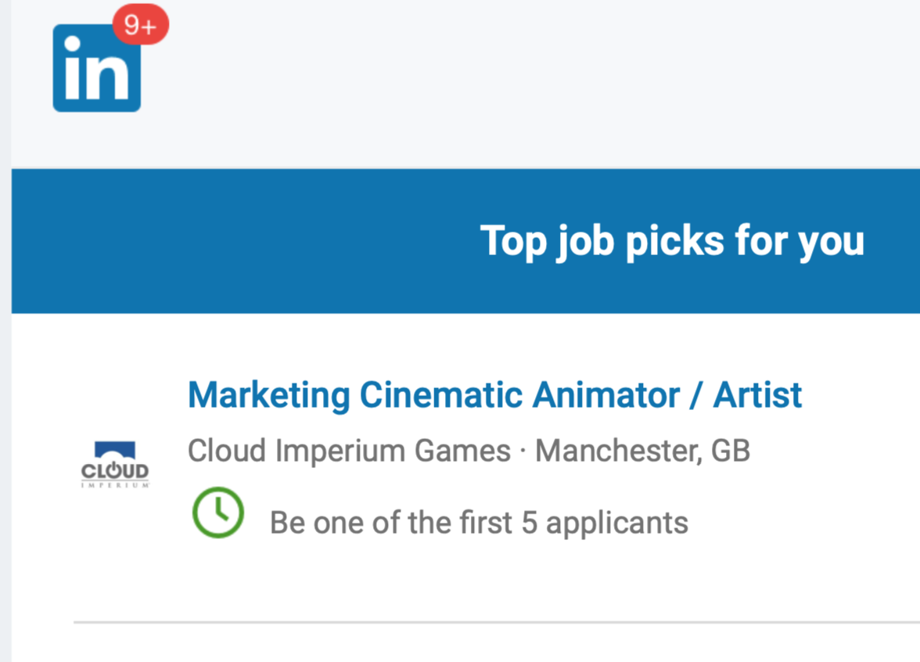Viewport: 920px width, 662px height.
Task: Click the CLOUD wordmark in the company logo
Action: [x=115, y=471]
